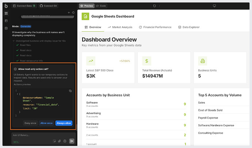Open the database sidebar icon
Screen dimensions: 252x148
6,28
